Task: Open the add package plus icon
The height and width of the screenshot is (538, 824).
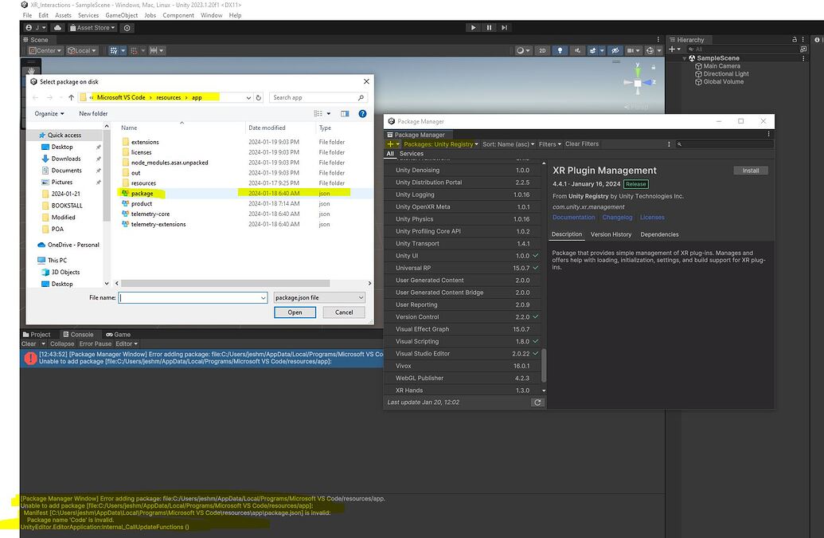Action: pyautogui.click(x=390, y=144)
